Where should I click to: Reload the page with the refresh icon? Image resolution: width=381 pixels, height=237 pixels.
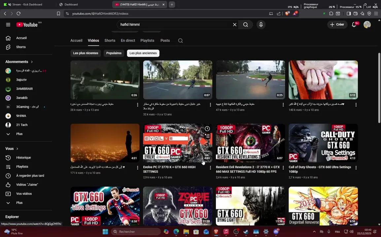pos(18,13)
